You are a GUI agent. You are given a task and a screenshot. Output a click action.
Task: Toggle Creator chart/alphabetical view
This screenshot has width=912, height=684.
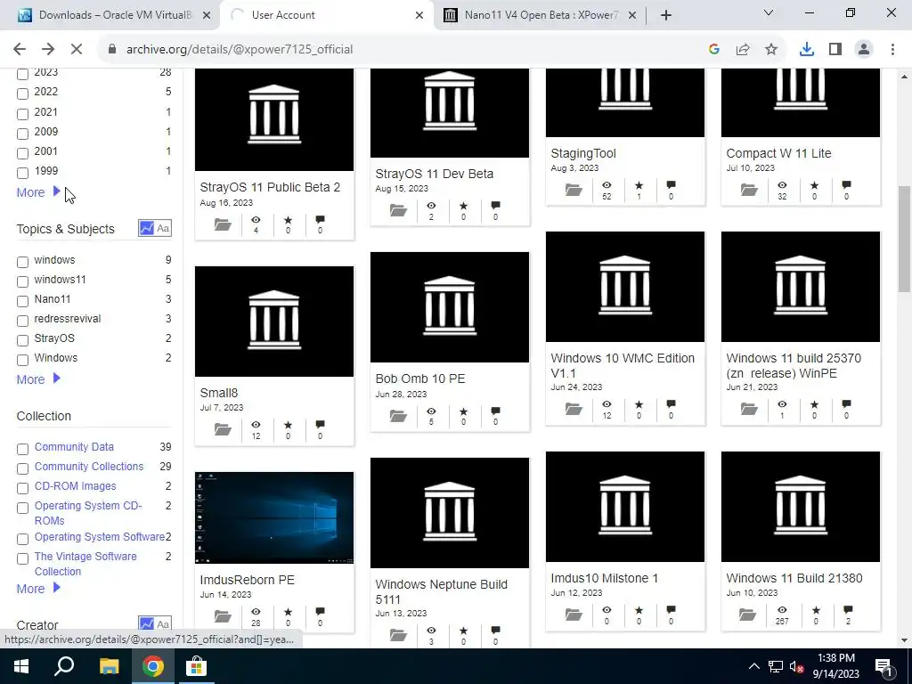pos(155,624)
